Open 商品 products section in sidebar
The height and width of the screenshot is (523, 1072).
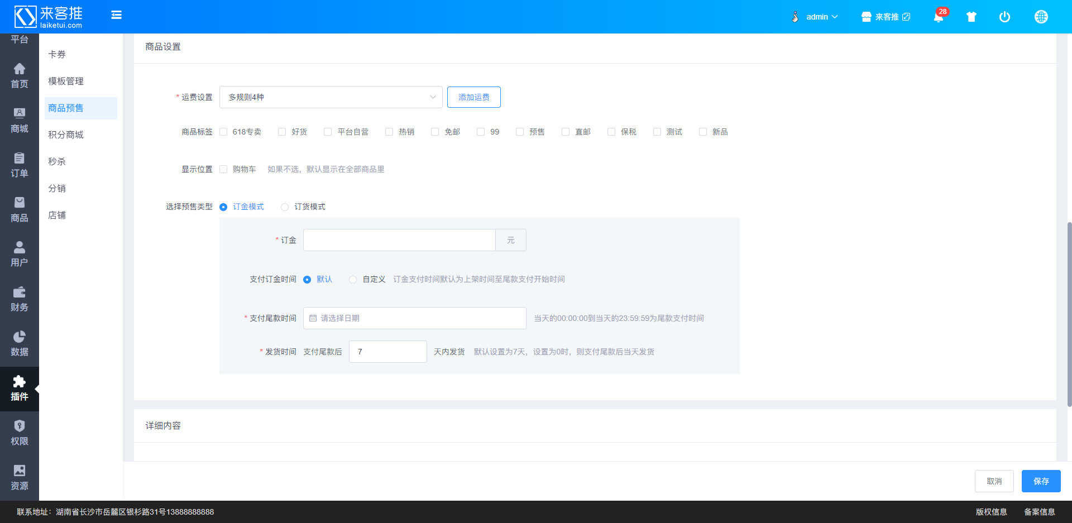point(20,210)
